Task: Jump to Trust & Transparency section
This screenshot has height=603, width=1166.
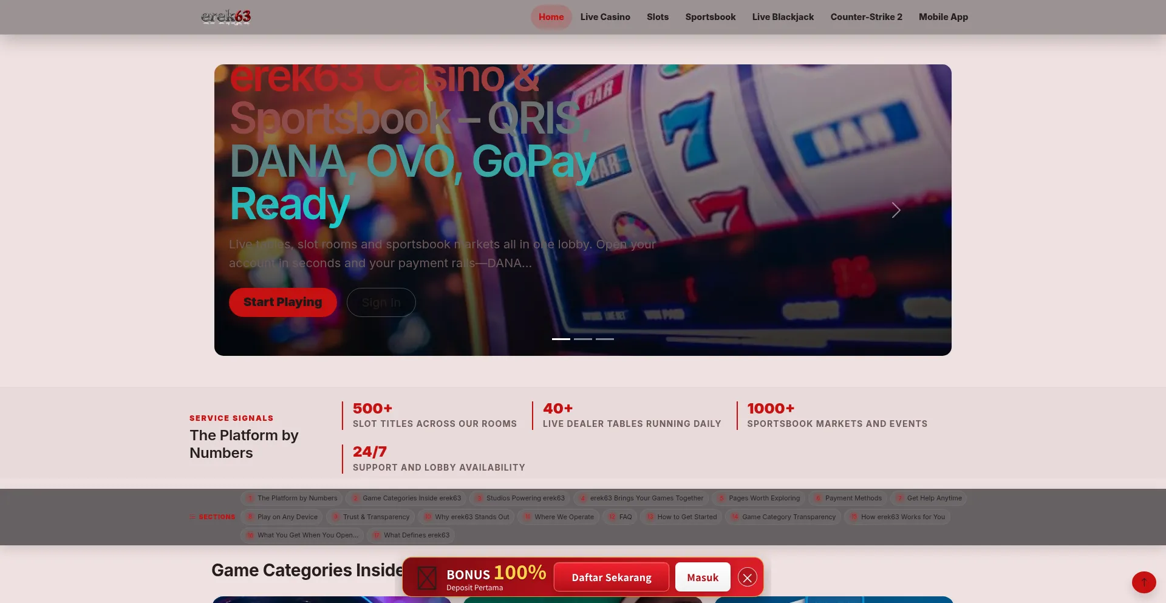Action: (x=370, y=517)
